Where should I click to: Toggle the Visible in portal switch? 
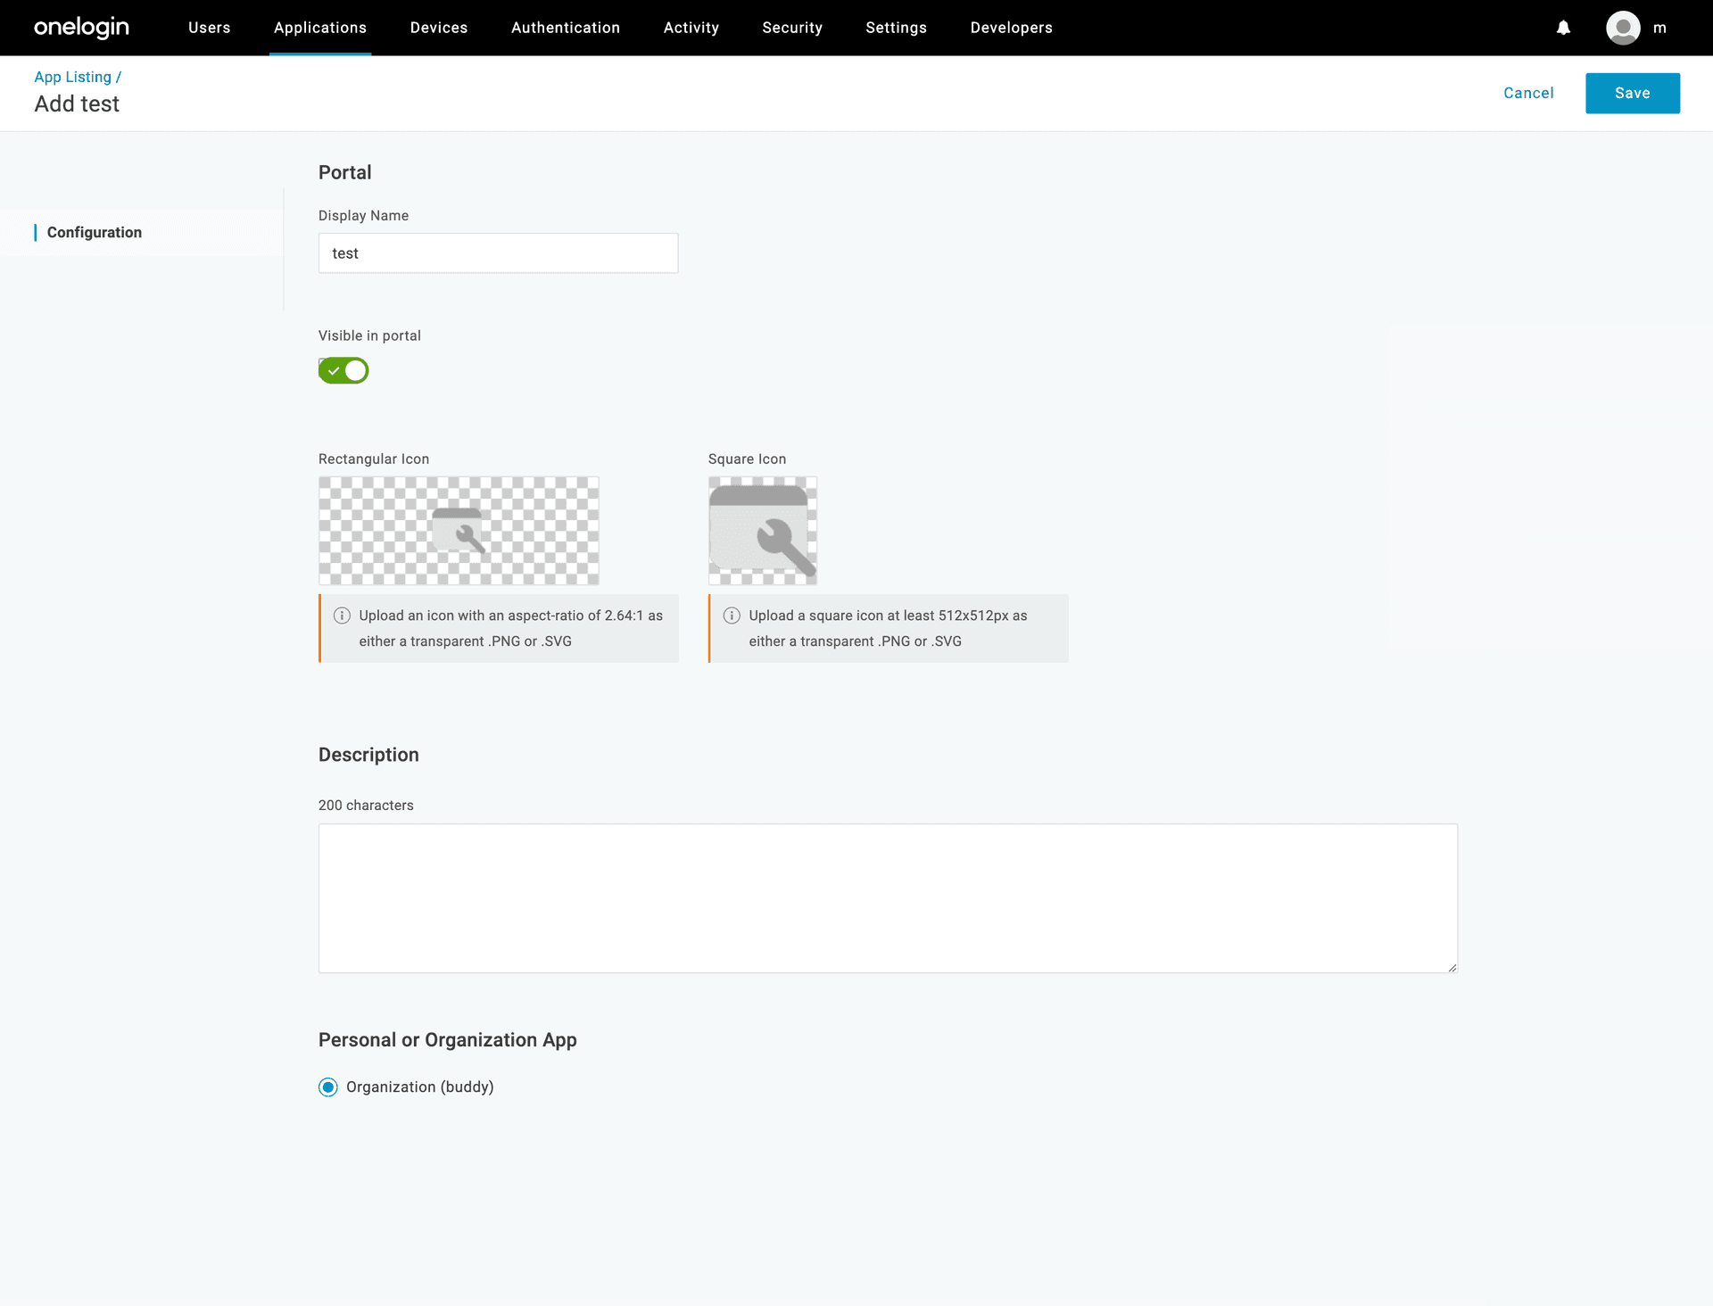(x=343, y=370)
